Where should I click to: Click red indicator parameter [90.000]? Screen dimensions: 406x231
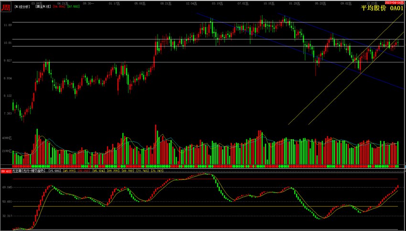point(84,171)
